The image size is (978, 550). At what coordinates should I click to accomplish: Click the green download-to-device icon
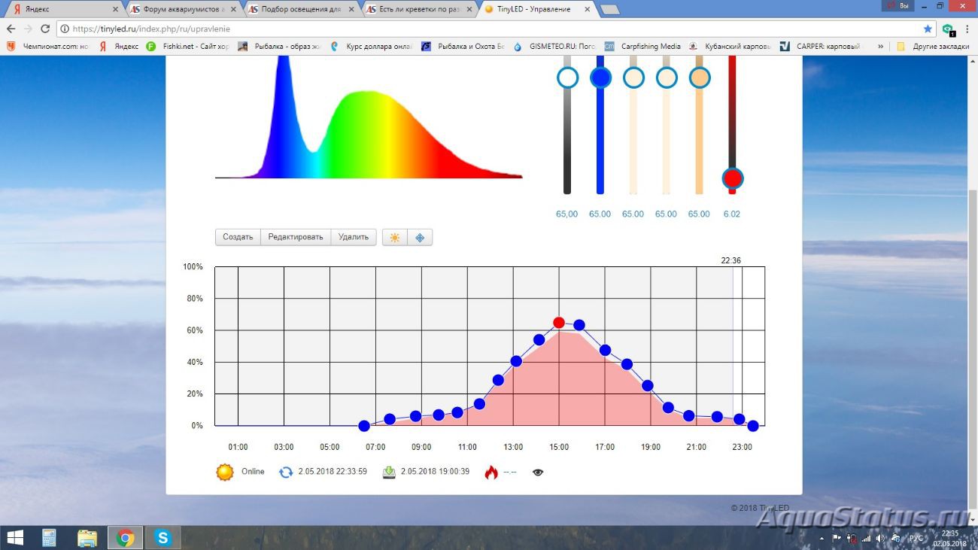coord(389,473)
